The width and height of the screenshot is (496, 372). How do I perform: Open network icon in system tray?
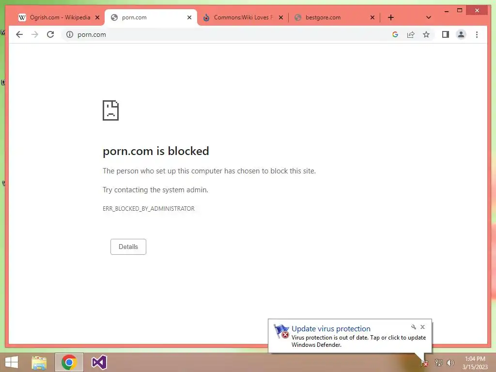[438, 362]
